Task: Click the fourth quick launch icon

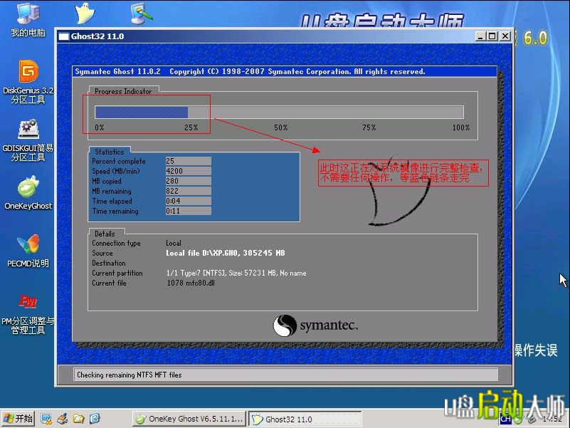Action: [95, 419]
